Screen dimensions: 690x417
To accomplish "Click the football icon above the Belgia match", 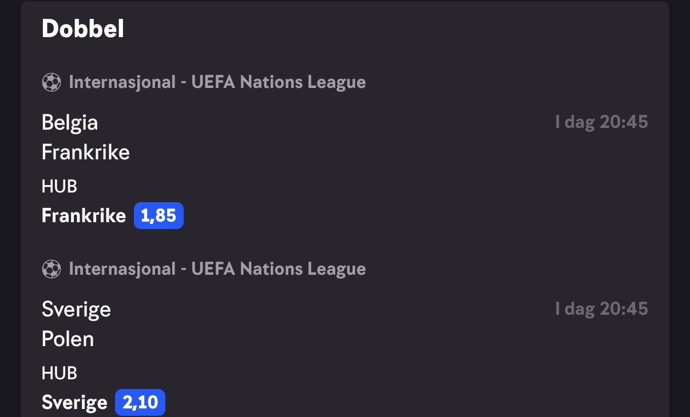I will 51,82.
